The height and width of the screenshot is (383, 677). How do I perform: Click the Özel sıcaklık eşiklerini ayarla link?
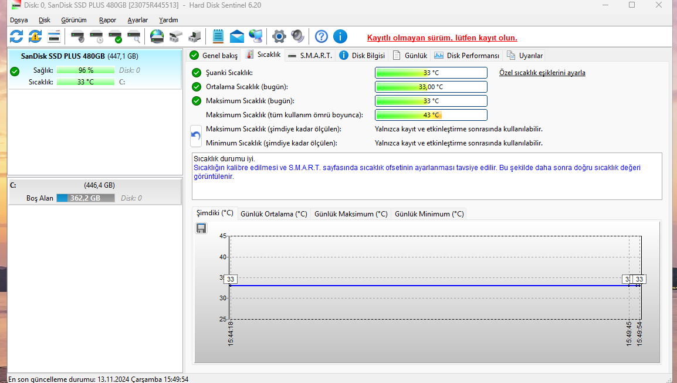pyautogui.click(x=542, y=73)
